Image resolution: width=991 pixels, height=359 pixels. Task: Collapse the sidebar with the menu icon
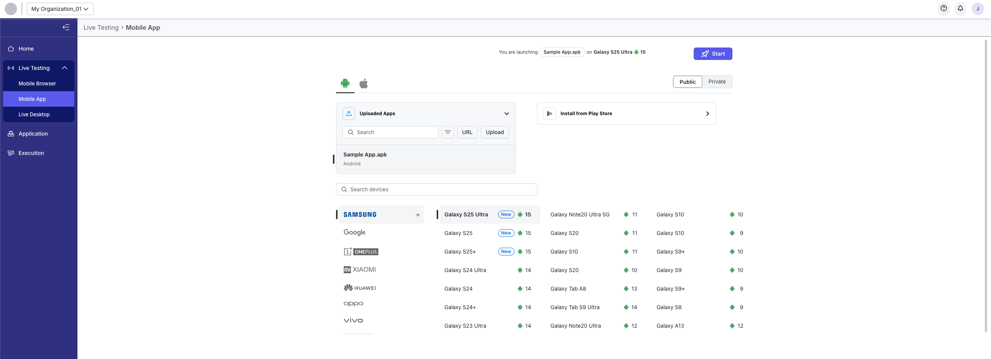click(x=66, y=27)
